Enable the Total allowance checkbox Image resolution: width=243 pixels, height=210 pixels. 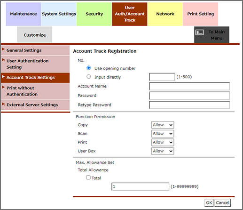point(88,178)
